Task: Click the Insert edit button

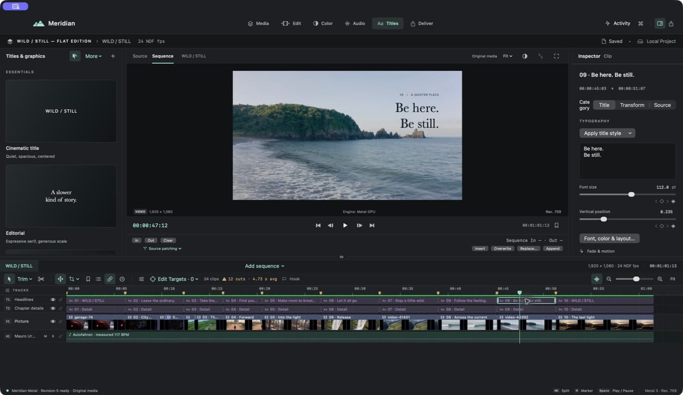Action: coord(480,248)
